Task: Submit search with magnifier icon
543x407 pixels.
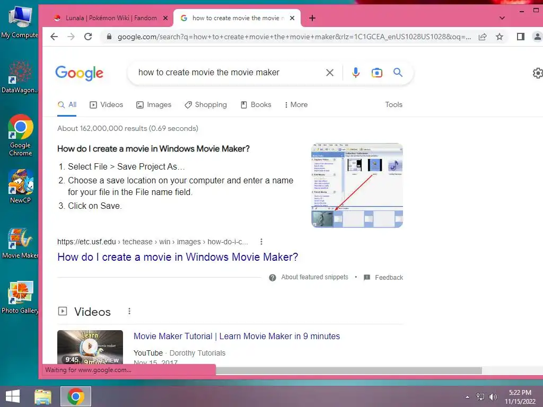Action: (398, 72)
